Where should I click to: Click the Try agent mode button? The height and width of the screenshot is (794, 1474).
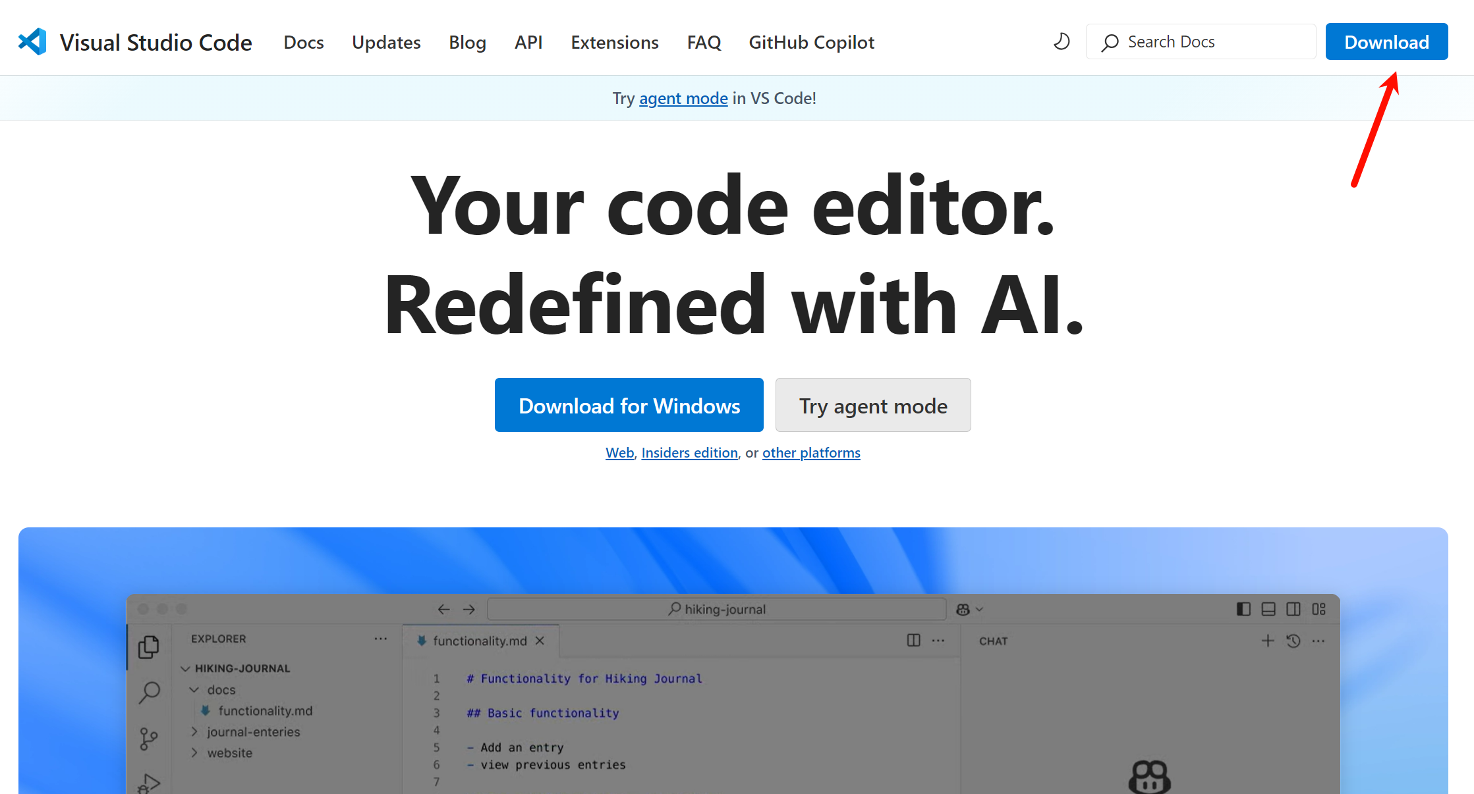[x=873, y=405]
